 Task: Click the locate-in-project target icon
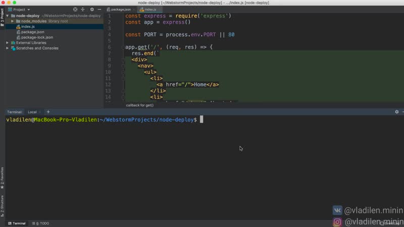75,10
